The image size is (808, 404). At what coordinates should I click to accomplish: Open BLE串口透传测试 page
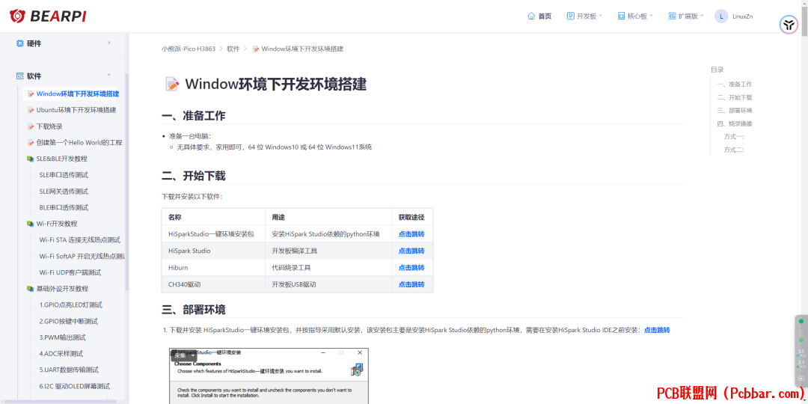[64, 208]
